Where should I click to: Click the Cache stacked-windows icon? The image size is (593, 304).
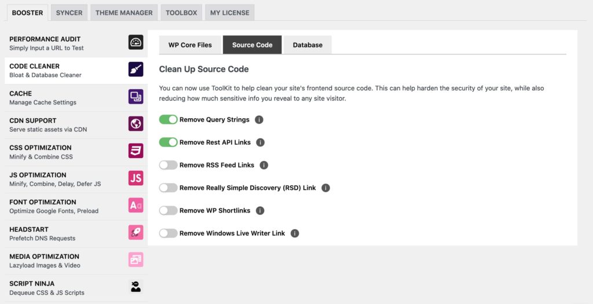(x=136, y=97)
